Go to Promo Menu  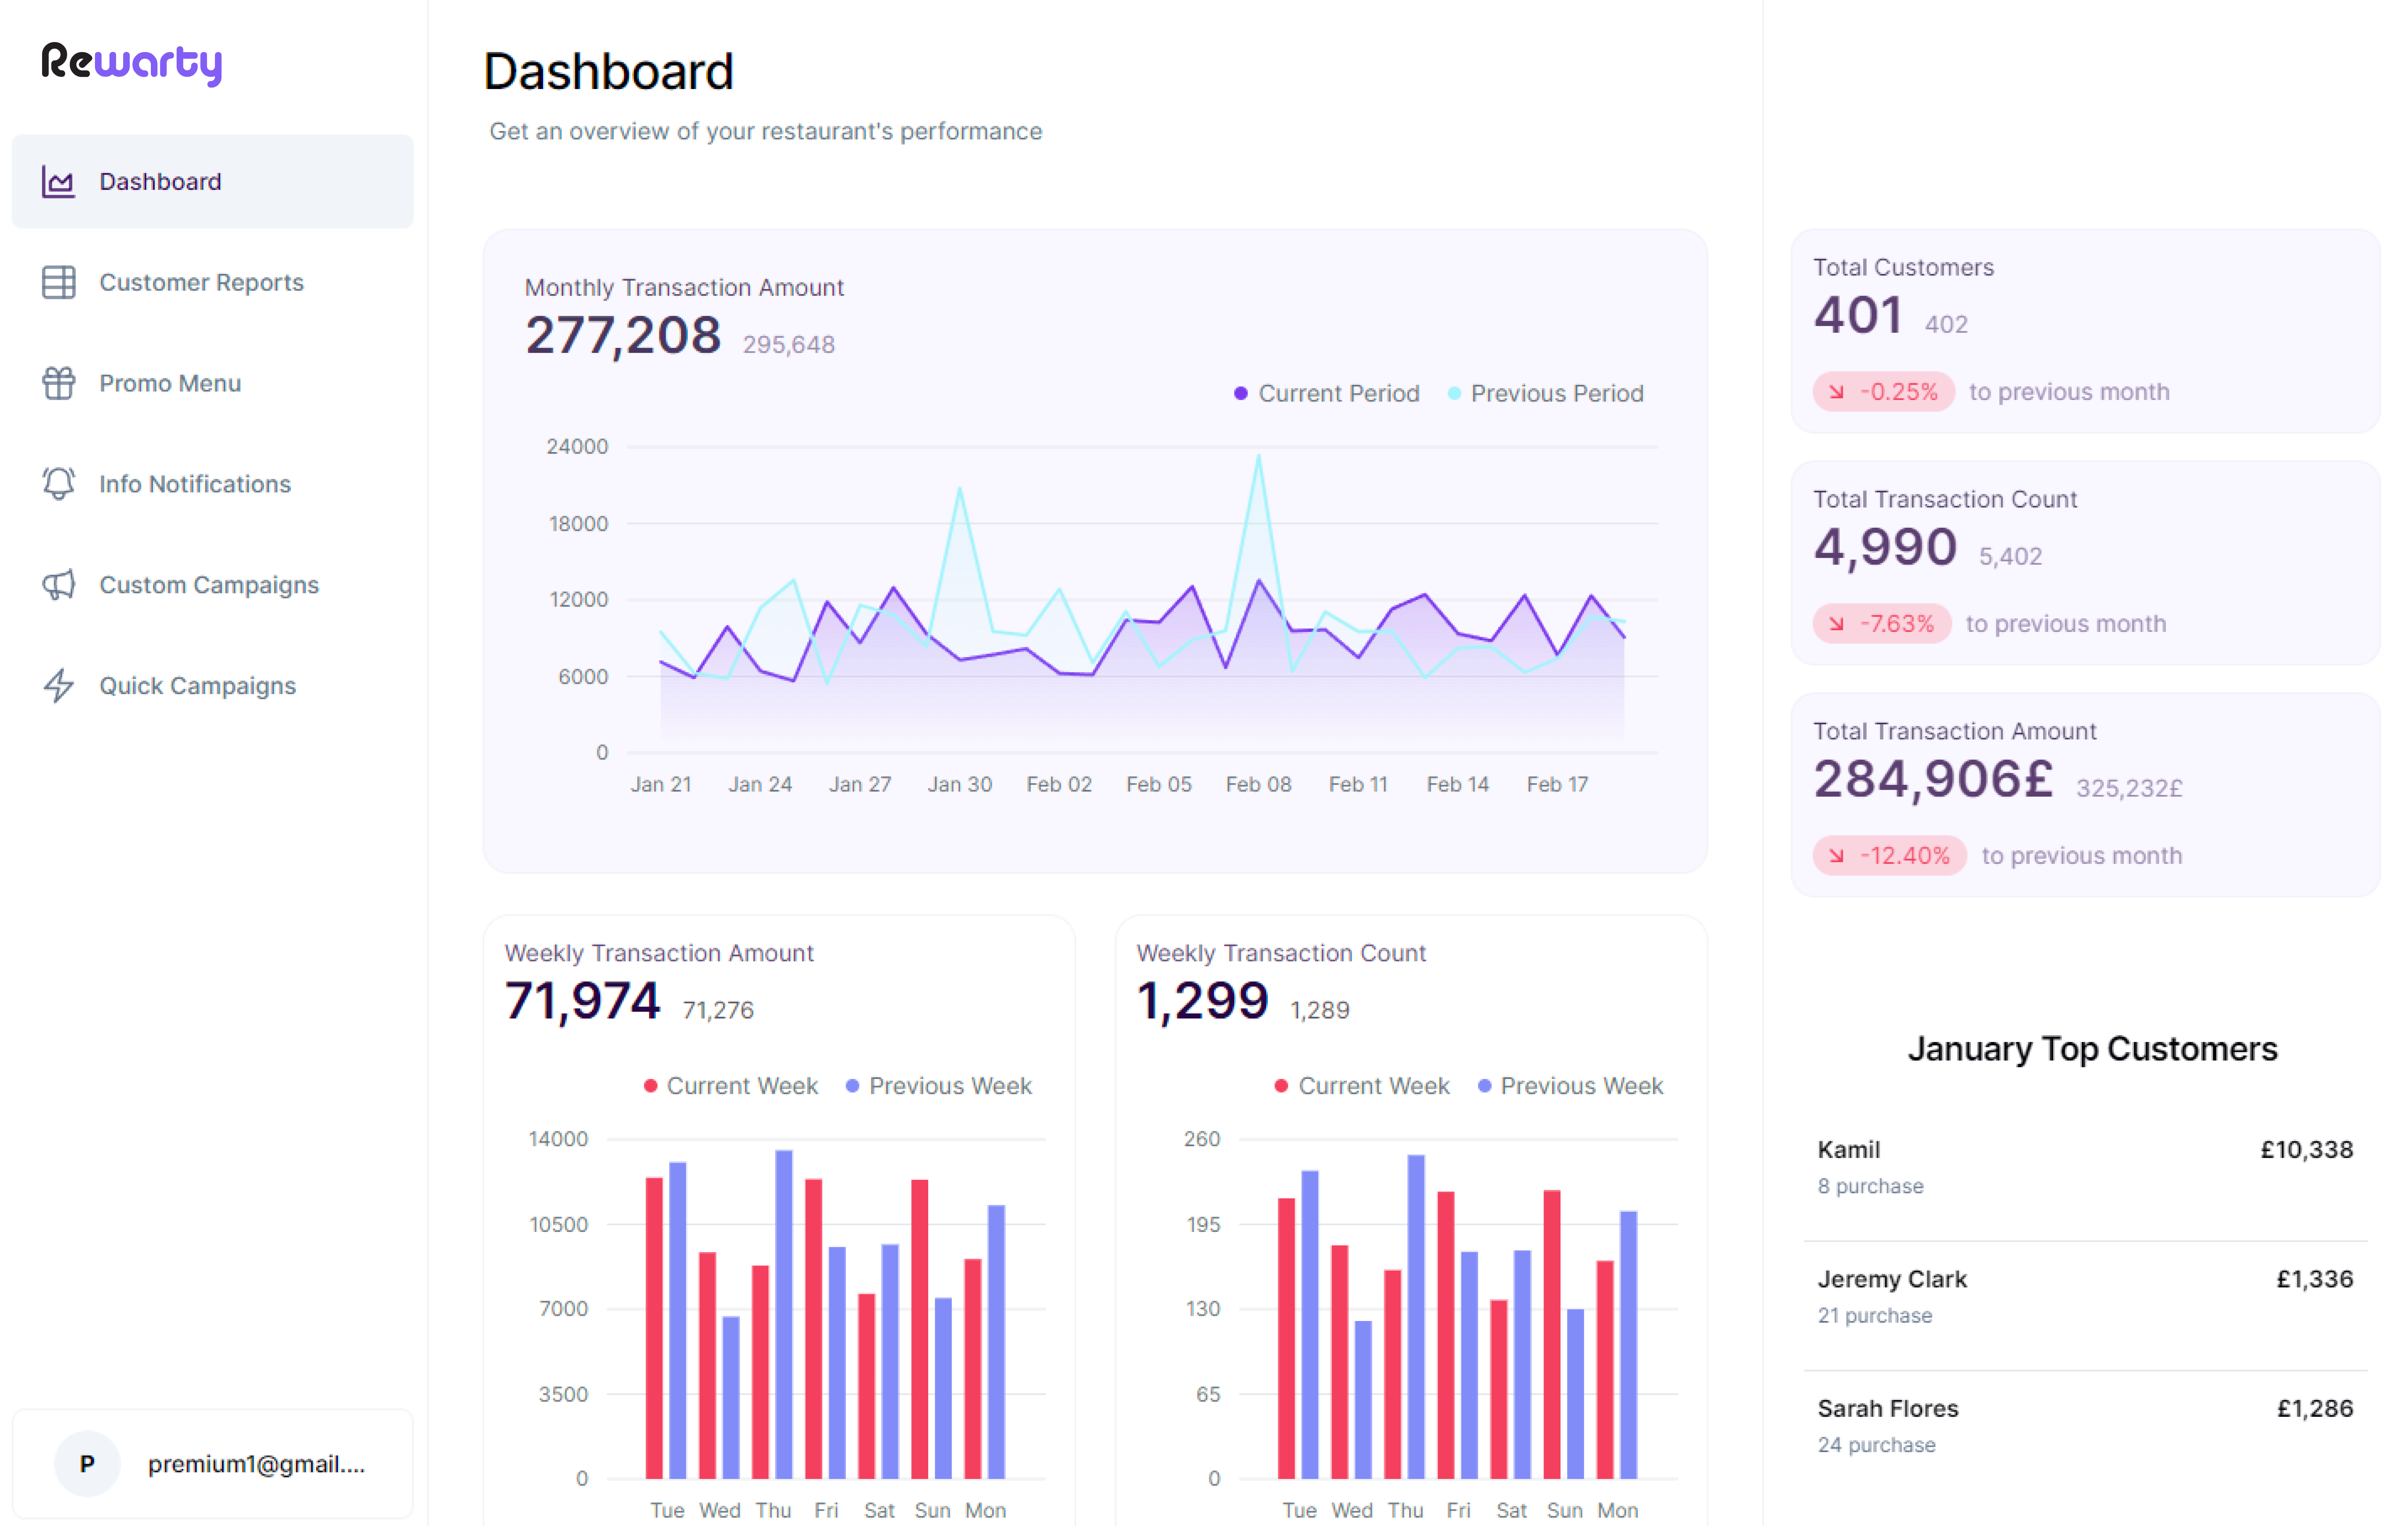(212, 384)
